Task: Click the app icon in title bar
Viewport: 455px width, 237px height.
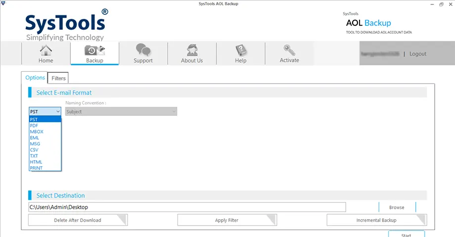Action: pyautogui.click(x=3, y=3)
